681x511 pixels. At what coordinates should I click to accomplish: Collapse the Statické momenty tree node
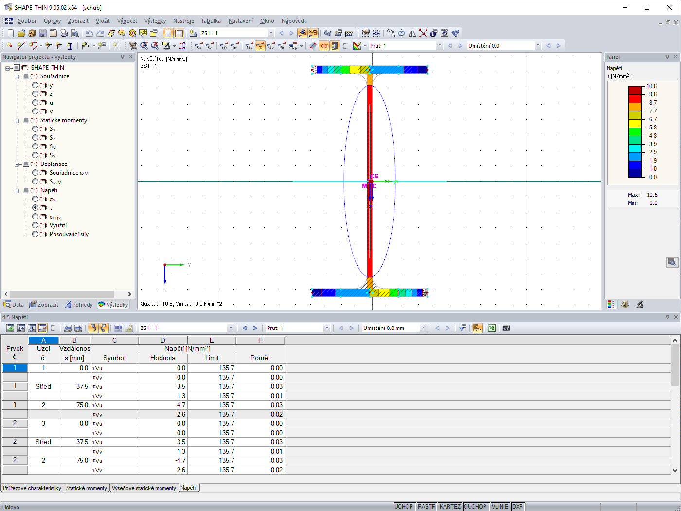coord(17,120)
